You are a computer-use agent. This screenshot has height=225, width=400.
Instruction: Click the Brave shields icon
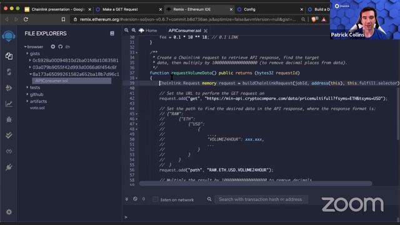(x=314, y=19)
